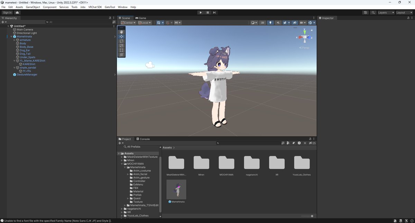Toggle 2D view mode
Viewport: 415px width, 223px height.
[x=263, y=22]
